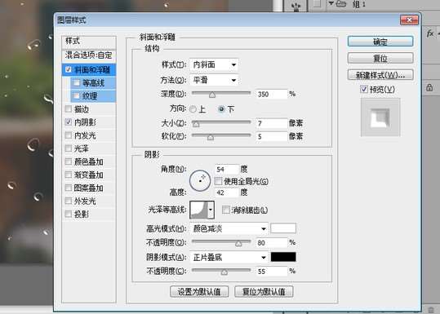Click the 深度 value field 350
The image size is (440, 314).
click(x=272, y=94)
